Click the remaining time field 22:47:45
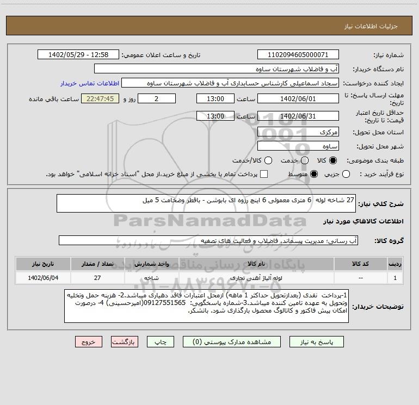 (x=100, y=98)
